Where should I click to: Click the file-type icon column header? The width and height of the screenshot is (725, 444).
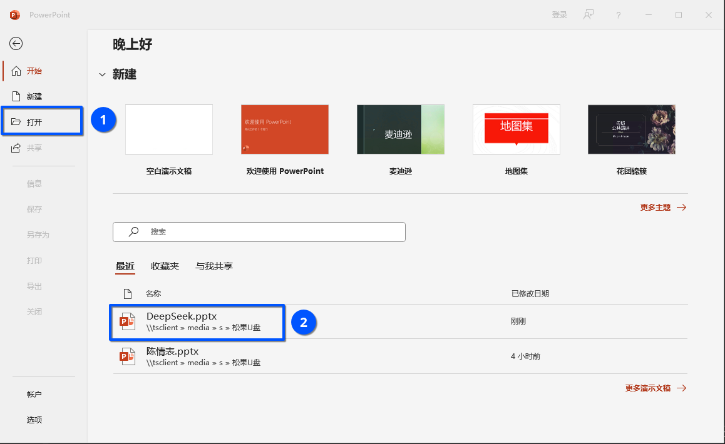tap(128, 293)
